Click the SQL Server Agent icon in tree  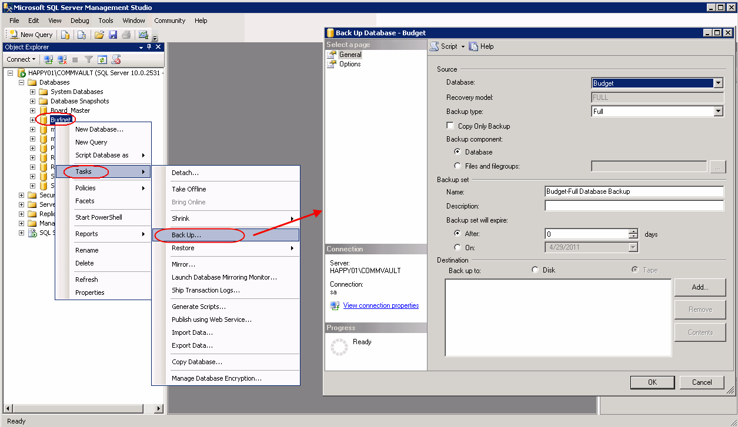click(x=33, y=233)
